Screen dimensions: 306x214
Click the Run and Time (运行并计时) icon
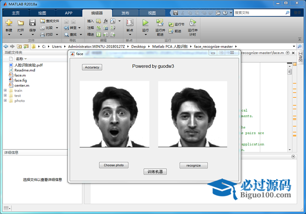[x=193, y=22]
